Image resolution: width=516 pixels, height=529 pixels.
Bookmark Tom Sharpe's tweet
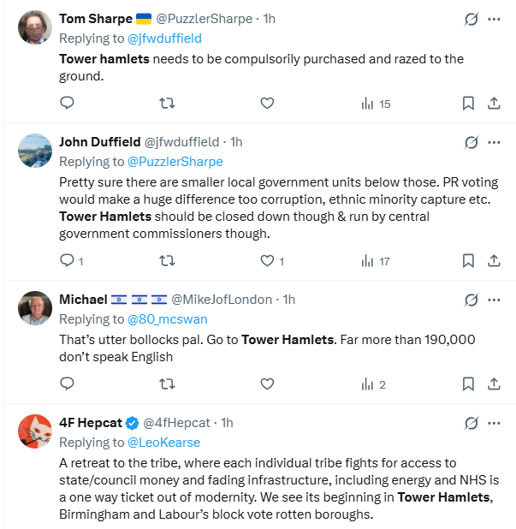(468, 104)
